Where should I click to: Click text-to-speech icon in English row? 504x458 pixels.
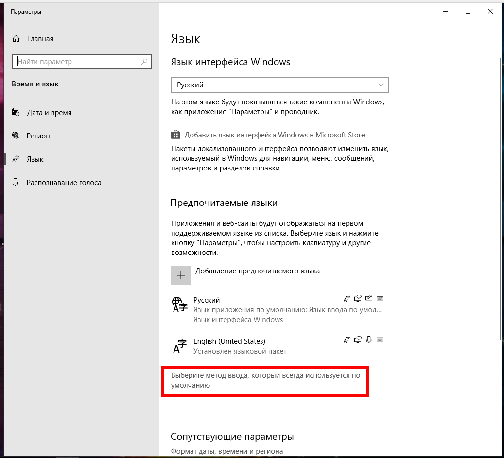(x=358, y=340)
